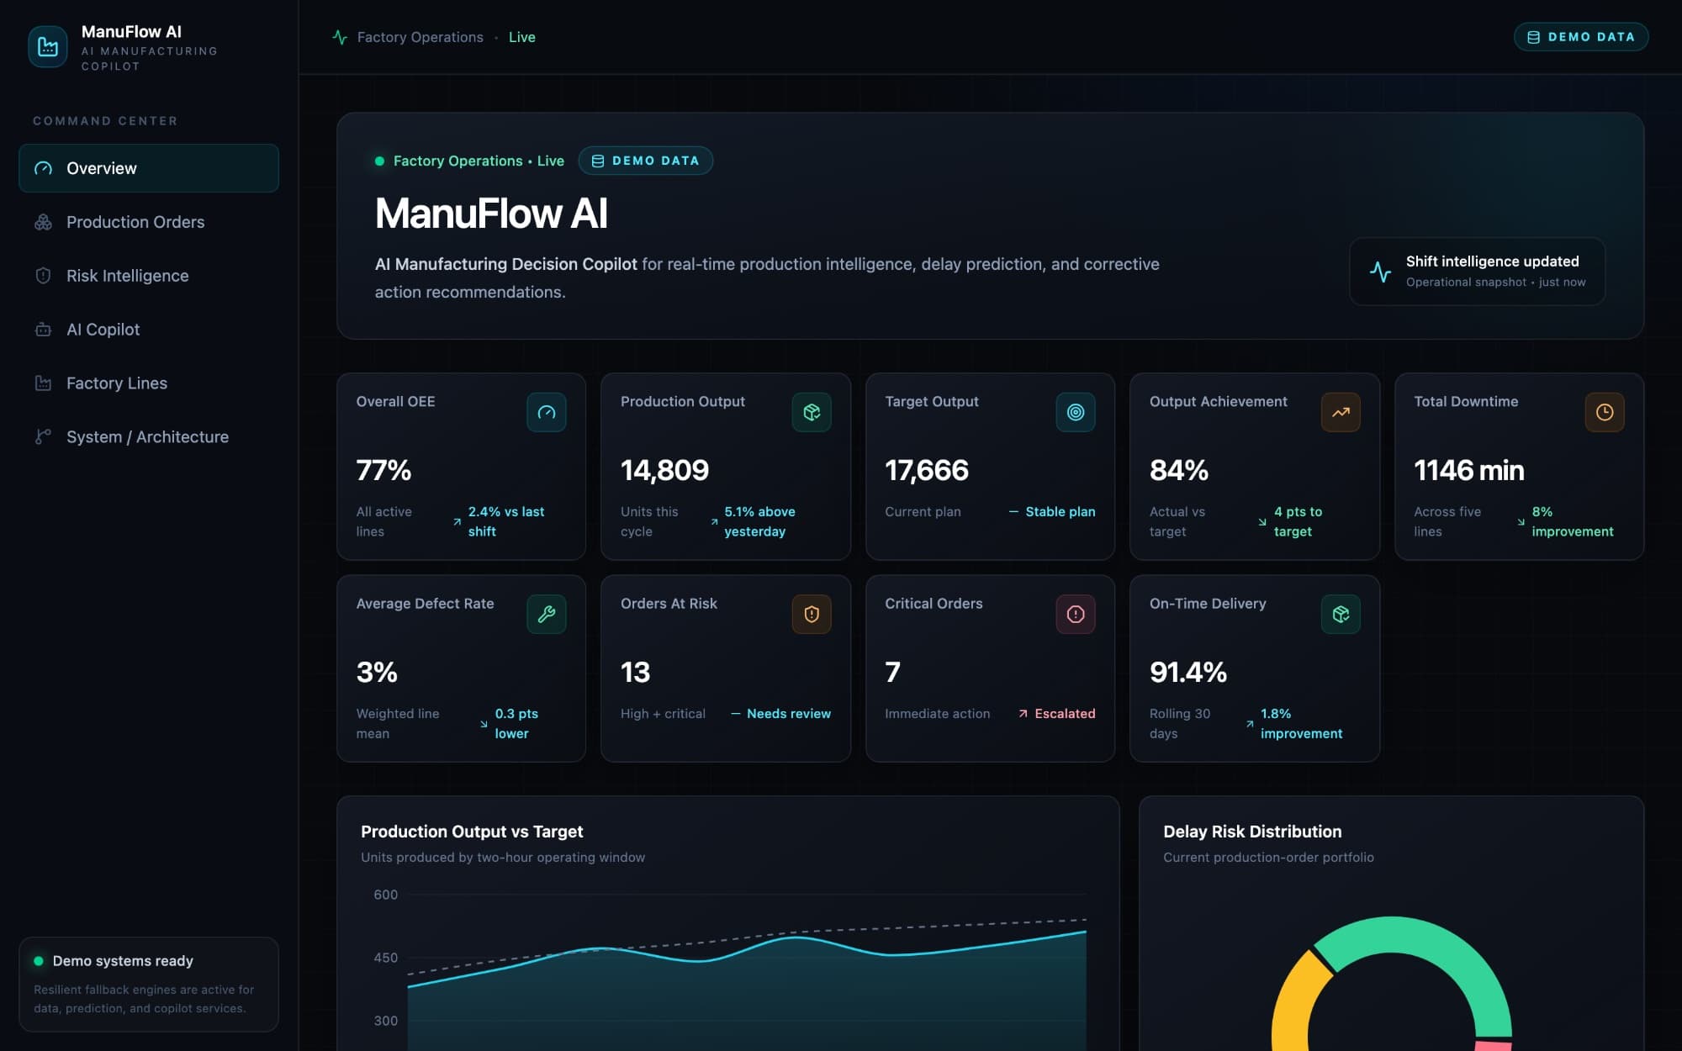
Task: Click the Factory Lines sidebar icon
Action: click(43, 383)
